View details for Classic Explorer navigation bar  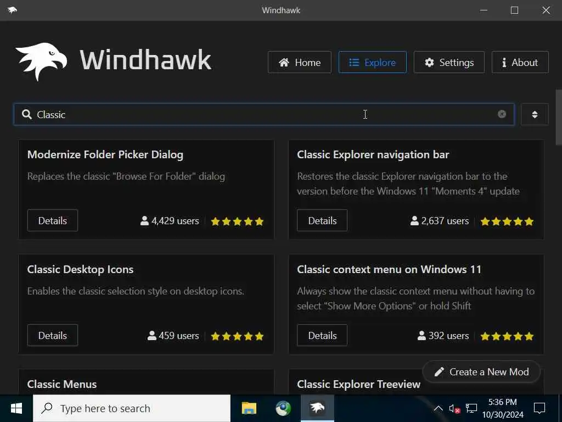point(322,220)
